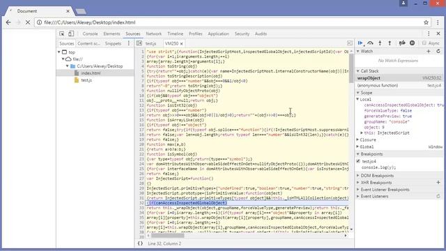Refresh watch expressions icon
The image size is (446, 251).
[438, 51]
